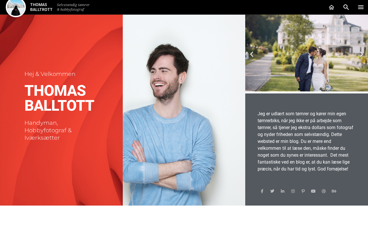Show the previous slide of the wedding slider
This screenshot has width=368, height=230.
(x=252, y=54)
